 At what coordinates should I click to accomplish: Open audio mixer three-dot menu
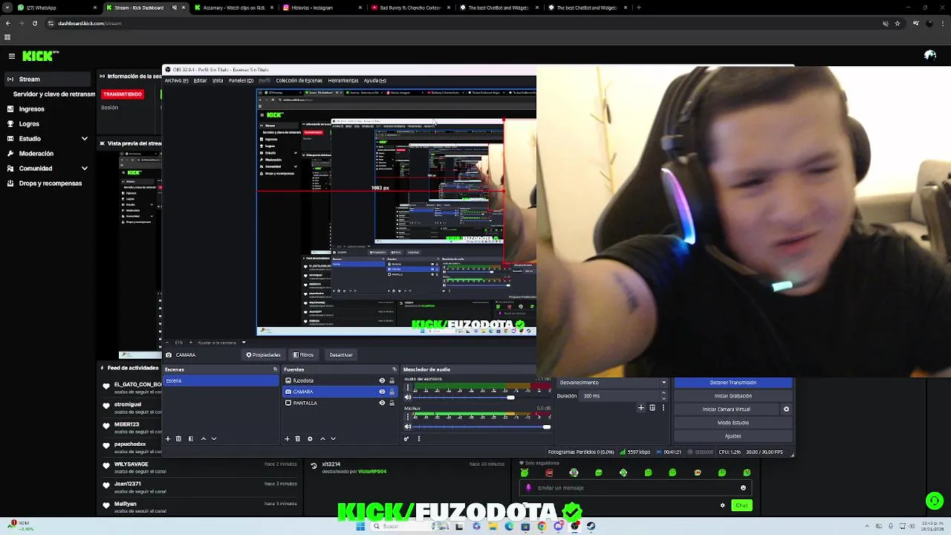[418, 438]
